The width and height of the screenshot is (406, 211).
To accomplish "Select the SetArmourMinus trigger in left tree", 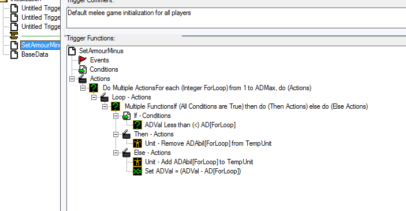I will coord(40,45).
